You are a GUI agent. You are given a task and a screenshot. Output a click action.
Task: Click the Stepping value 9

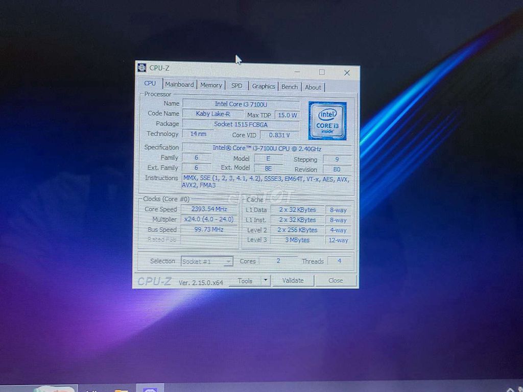tap(337, 159)
